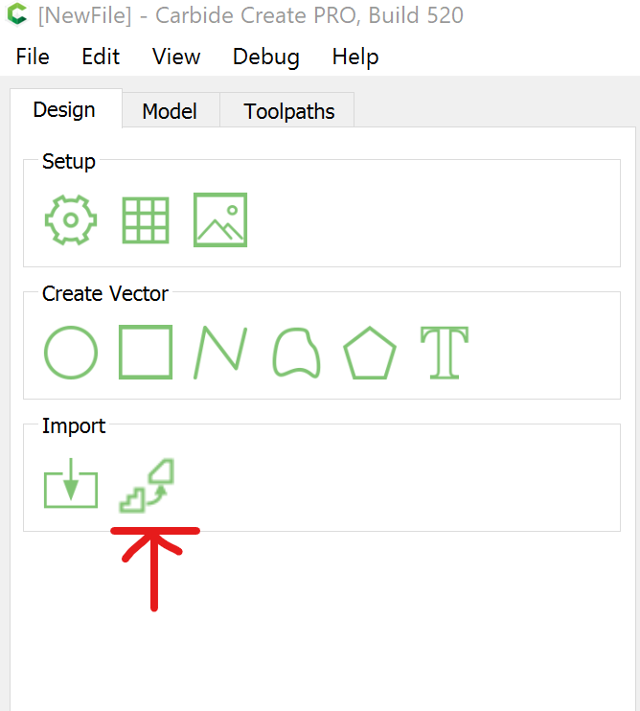This screenshot has height=711, width=640.
Task: Open the Trace Image import tool
Action: 147,485
